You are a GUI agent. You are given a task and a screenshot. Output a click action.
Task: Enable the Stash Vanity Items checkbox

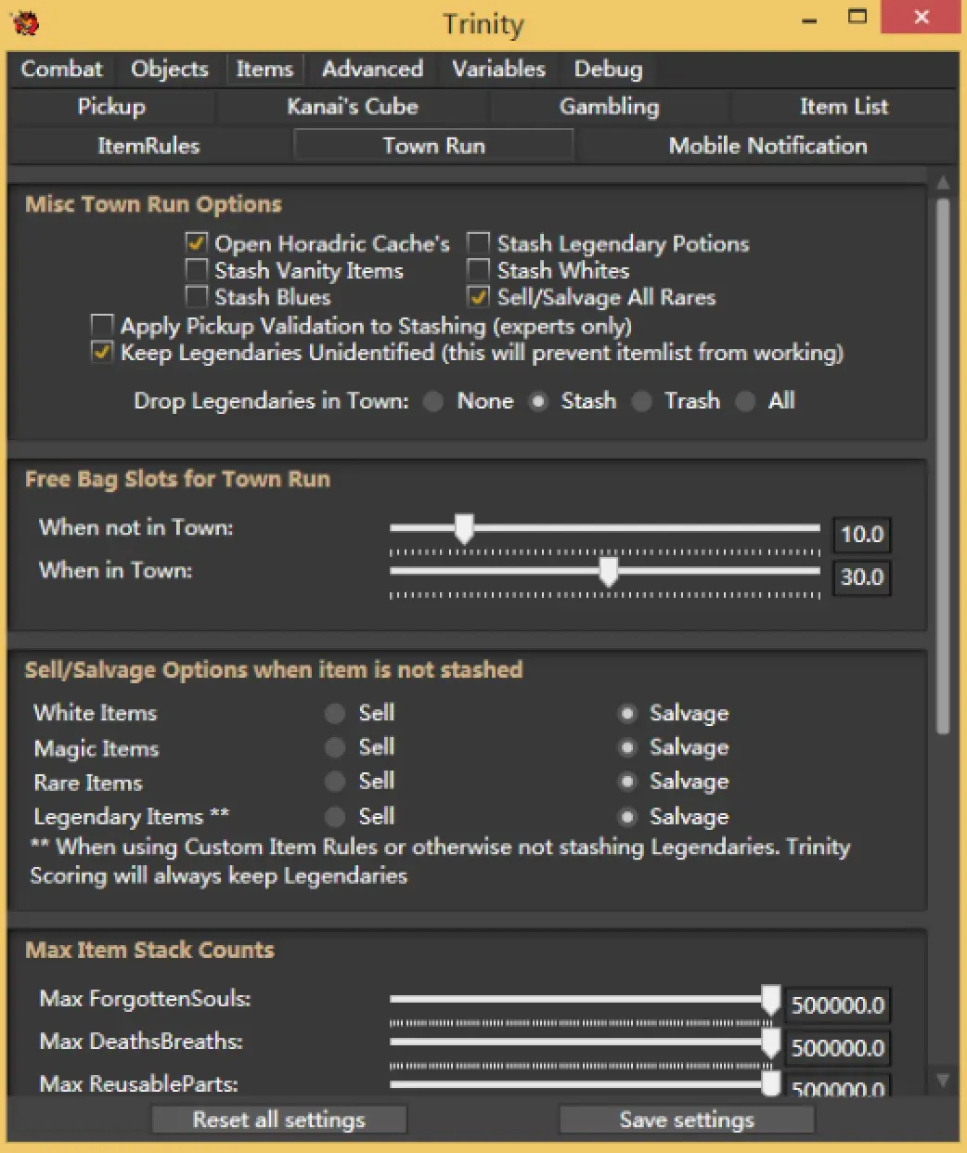197,271
